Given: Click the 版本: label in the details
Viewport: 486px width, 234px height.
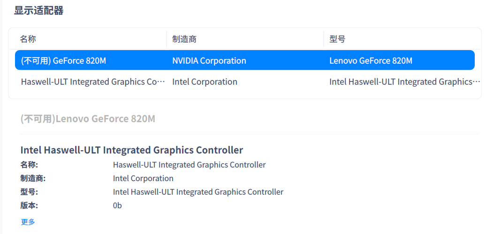Looking at the screenshot, I should pos(29,205).
